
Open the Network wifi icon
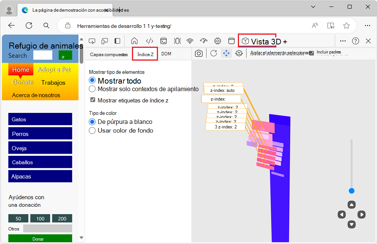[190, 41]
